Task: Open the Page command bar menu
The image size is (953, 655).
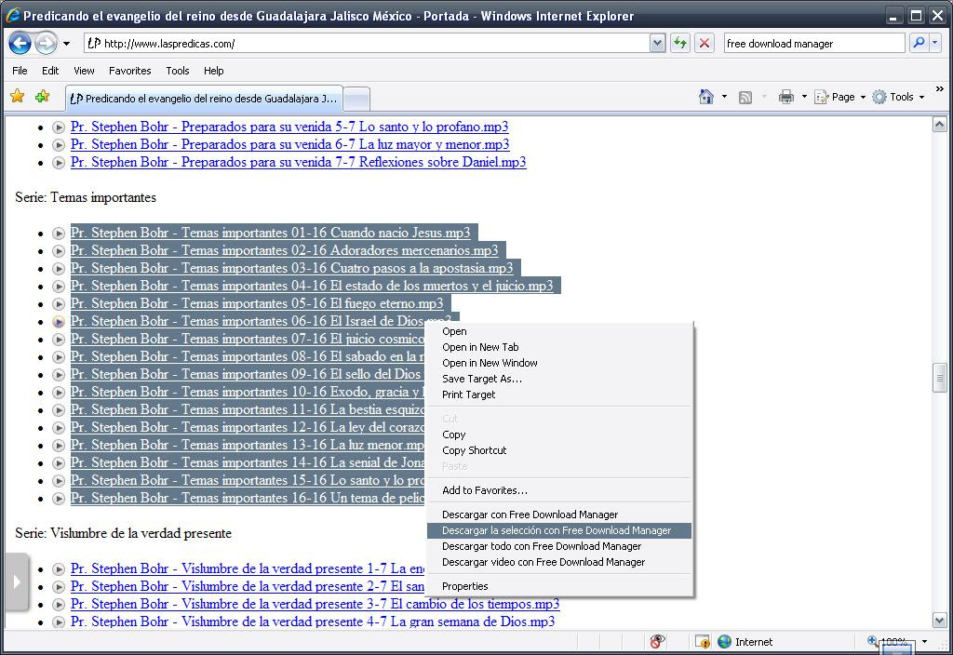Action: point(839,97)
